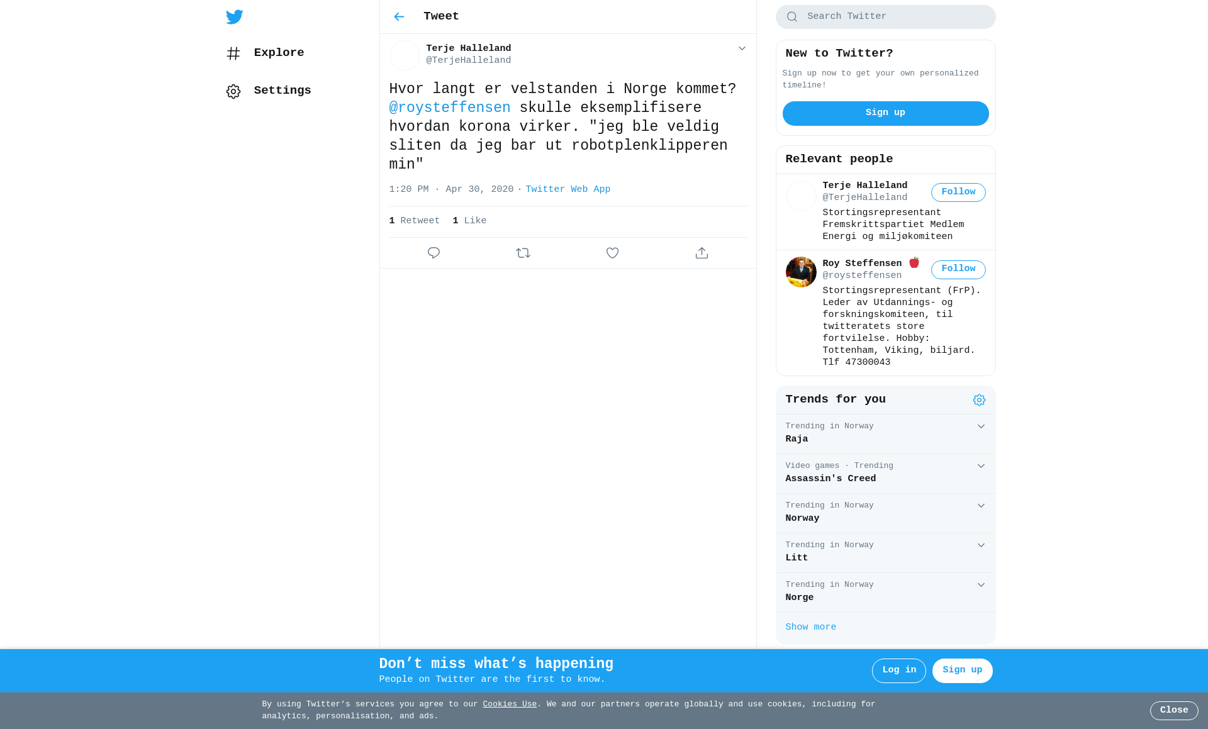
Task: Click the Twitter bird logo
Action: click(x=235, y=17)
